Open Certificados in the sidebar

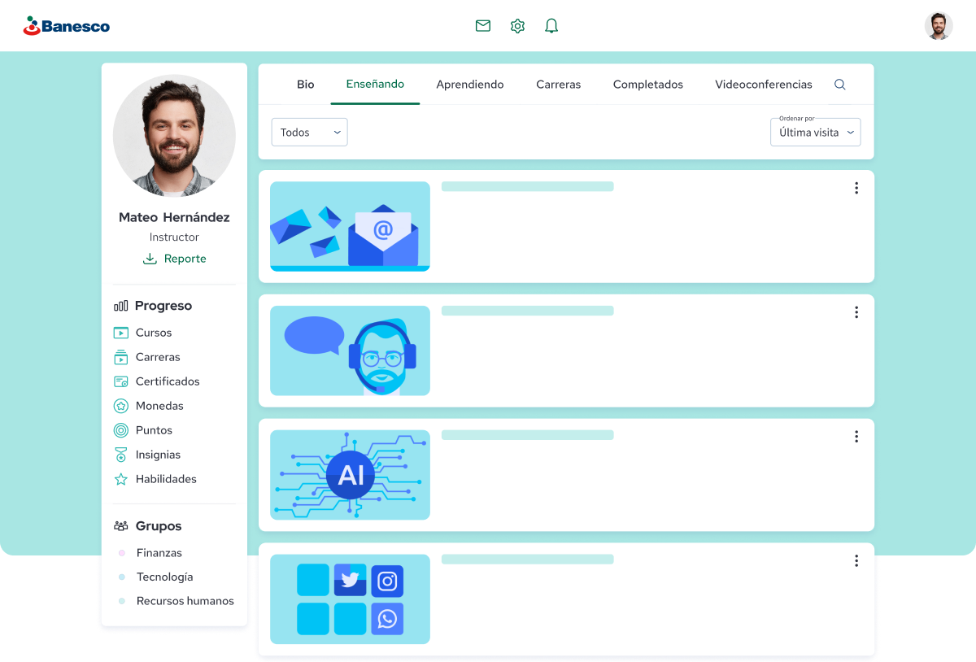pyautogui.click(x=156, y=381)
